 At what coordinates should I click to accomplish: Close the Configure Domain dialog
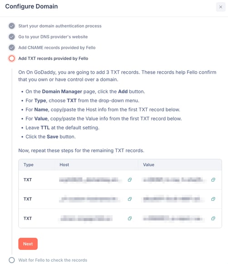tap(221, 7)
